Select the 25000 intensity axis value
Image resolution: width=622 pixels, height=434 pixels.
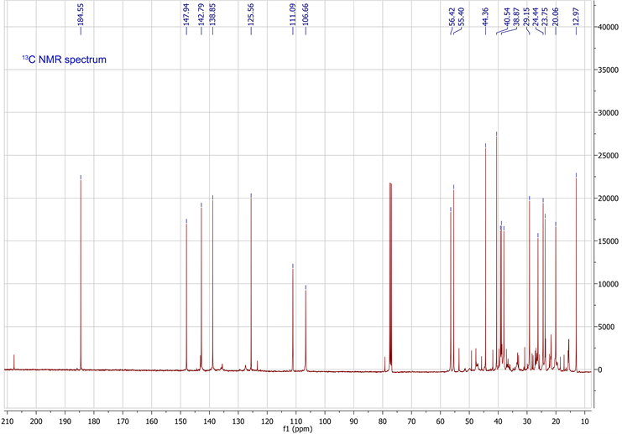point(608,156)
